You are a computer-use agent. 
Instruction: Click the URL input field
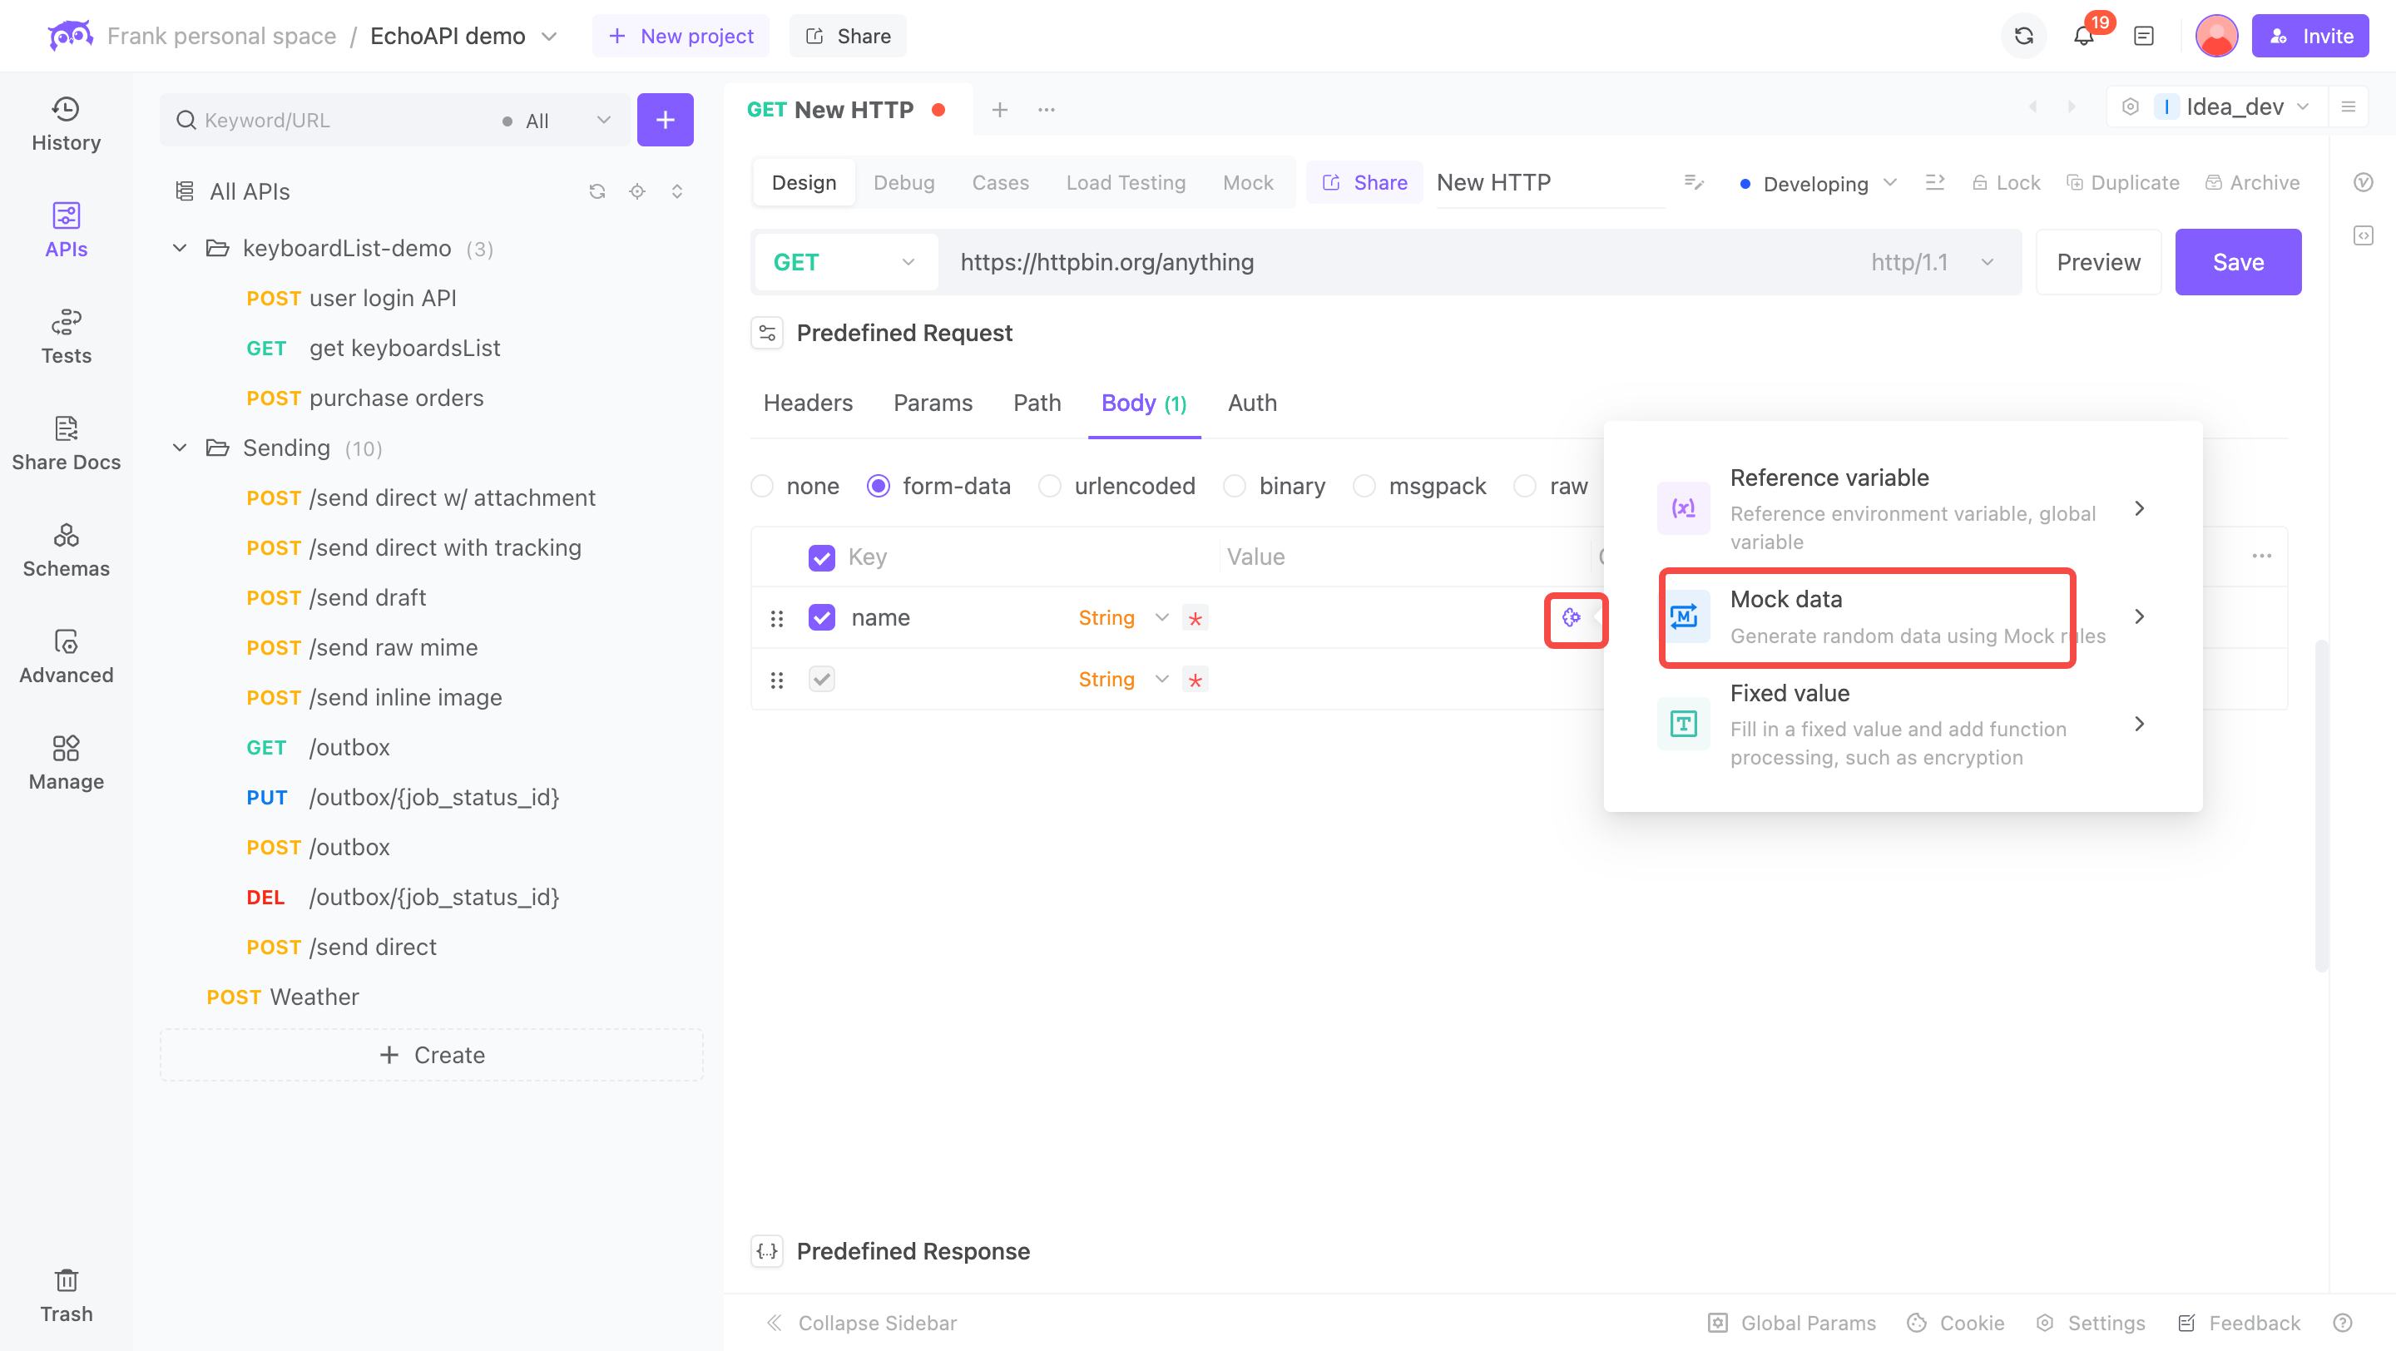tap(1398, 262)
